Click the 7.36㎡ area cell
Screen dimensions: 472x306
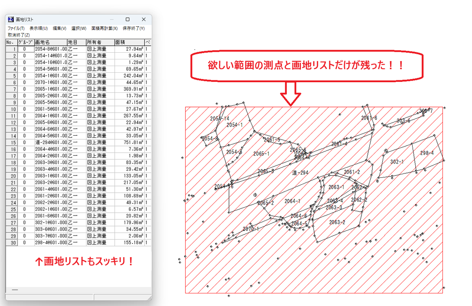click(129, 149)
